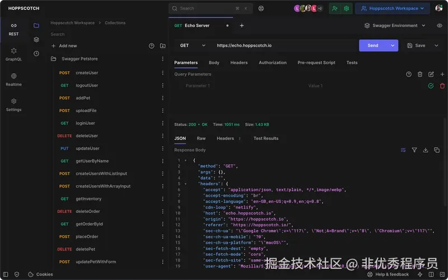Filter the response body
The height and width of the screenshot is (280, 448).
tap(414, 150)
